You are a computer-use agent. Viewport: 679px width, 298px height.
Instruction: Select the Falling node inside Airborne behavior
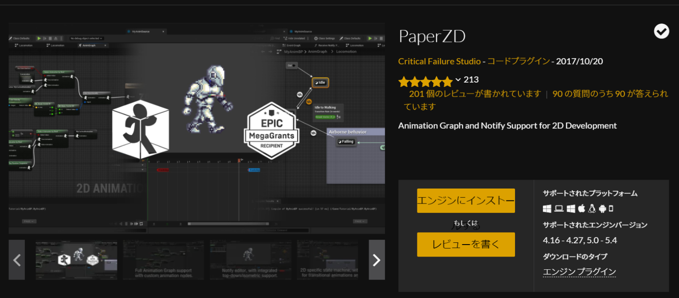pos(346,142)
